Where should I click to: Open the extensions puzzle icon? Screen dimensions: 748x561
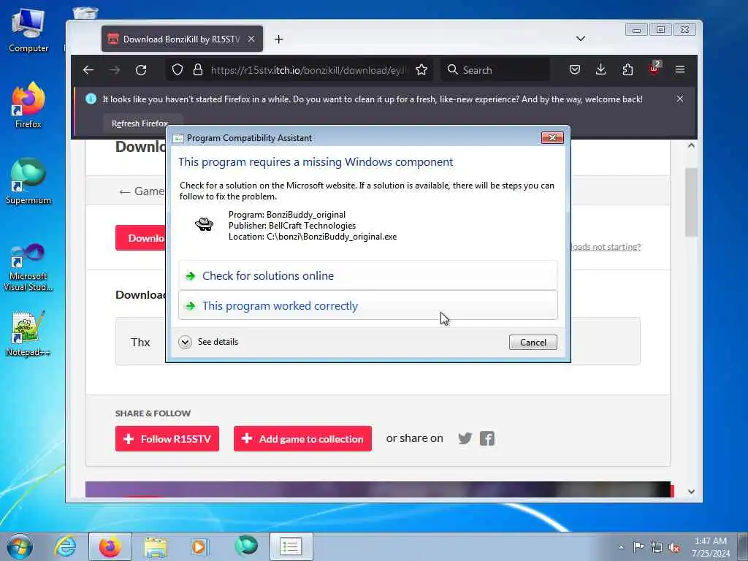627,70
